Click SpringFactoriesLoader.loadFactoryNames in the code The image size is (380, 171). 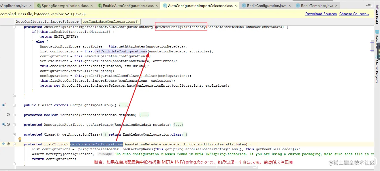pyautogui.click(x=115, y=149)
